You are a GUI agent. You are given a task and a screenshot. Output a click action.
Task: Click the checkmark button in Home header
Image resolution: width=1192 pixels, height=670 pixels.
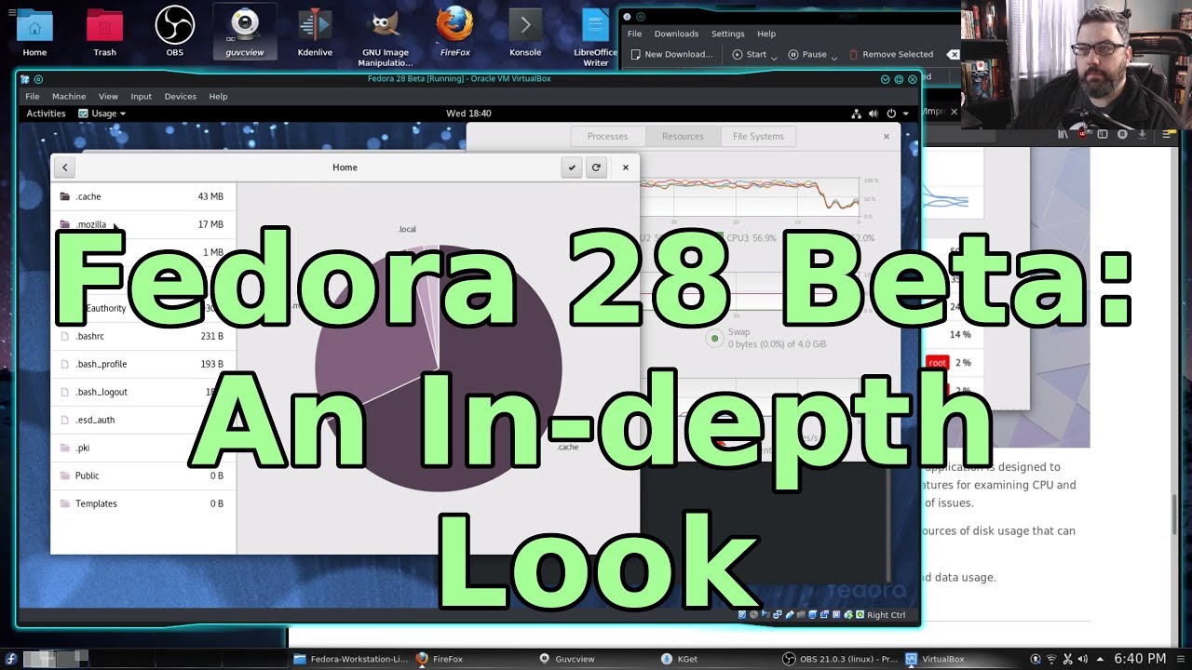[x=572, y=167]
